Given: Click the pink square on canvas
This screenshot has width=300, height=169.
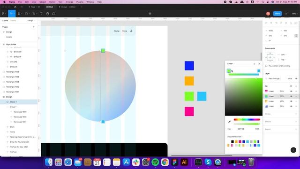Looking at the screenshot, I should pos(189,112).
